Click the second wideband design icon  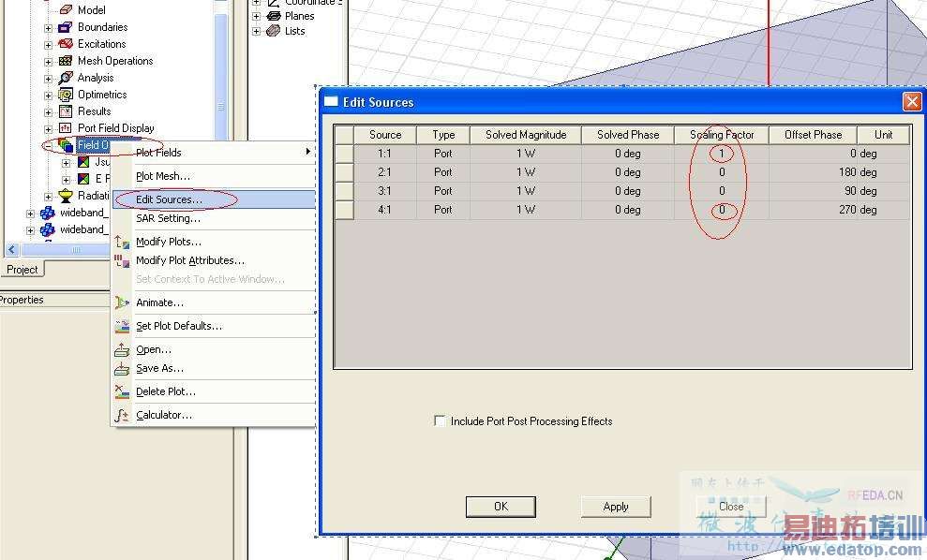[x=48, y=229]
